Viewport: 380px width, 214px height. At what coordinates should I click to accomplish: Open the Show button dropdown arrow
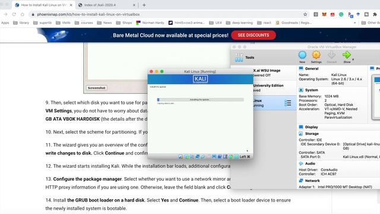(x=353, y=59)
